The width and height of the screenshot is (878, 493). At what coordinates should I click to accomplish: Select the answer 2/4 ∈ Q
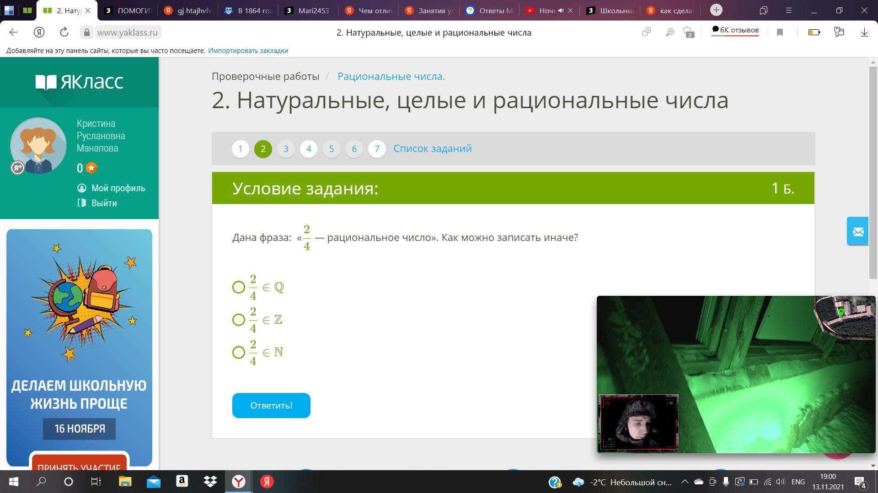239,287
